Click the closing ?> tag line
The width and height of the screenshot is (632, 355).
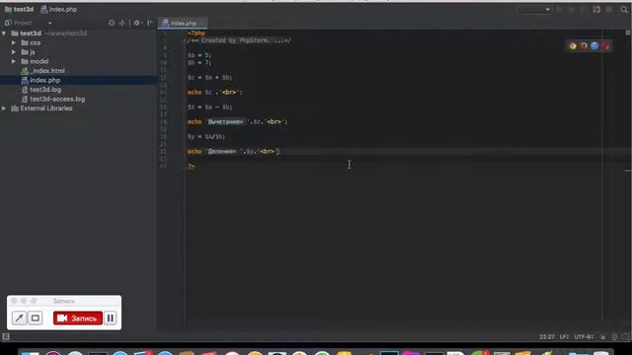click(191, 166)
